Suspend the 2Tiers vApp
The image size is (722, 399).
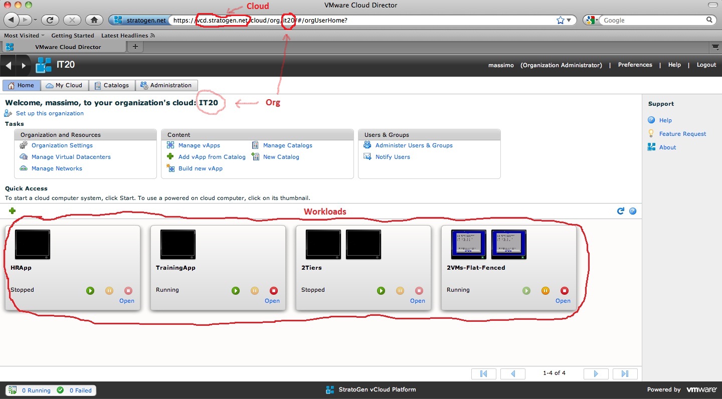(400, 290)
